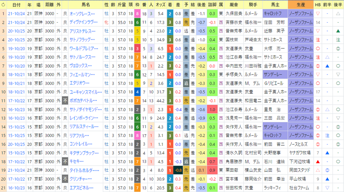
Task: Open horse link リアルスティール
Action: (84, 127)
